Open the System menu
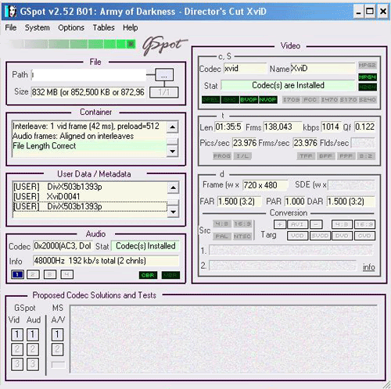 (x=37, y=27)
